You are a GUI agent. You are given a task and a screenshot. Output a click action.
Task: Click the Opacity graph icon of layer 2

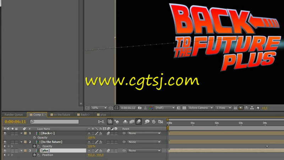pos(39,146)
